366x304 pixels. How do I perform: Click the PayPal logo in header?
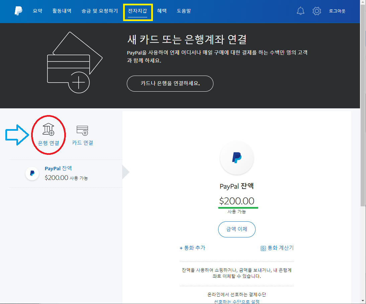coord(18,11)
